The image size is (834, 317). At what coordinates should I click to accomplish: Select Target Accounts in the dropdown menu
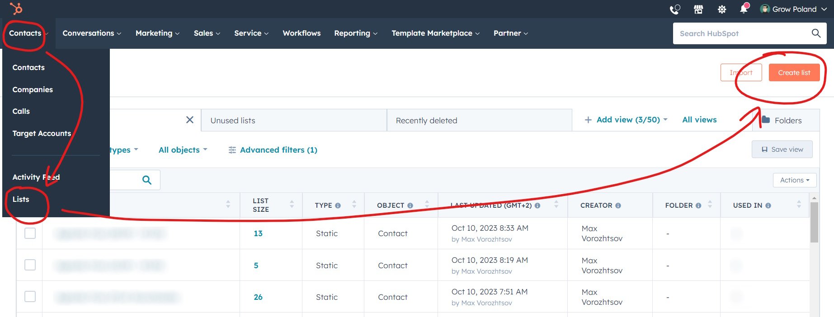pos(42,133)
